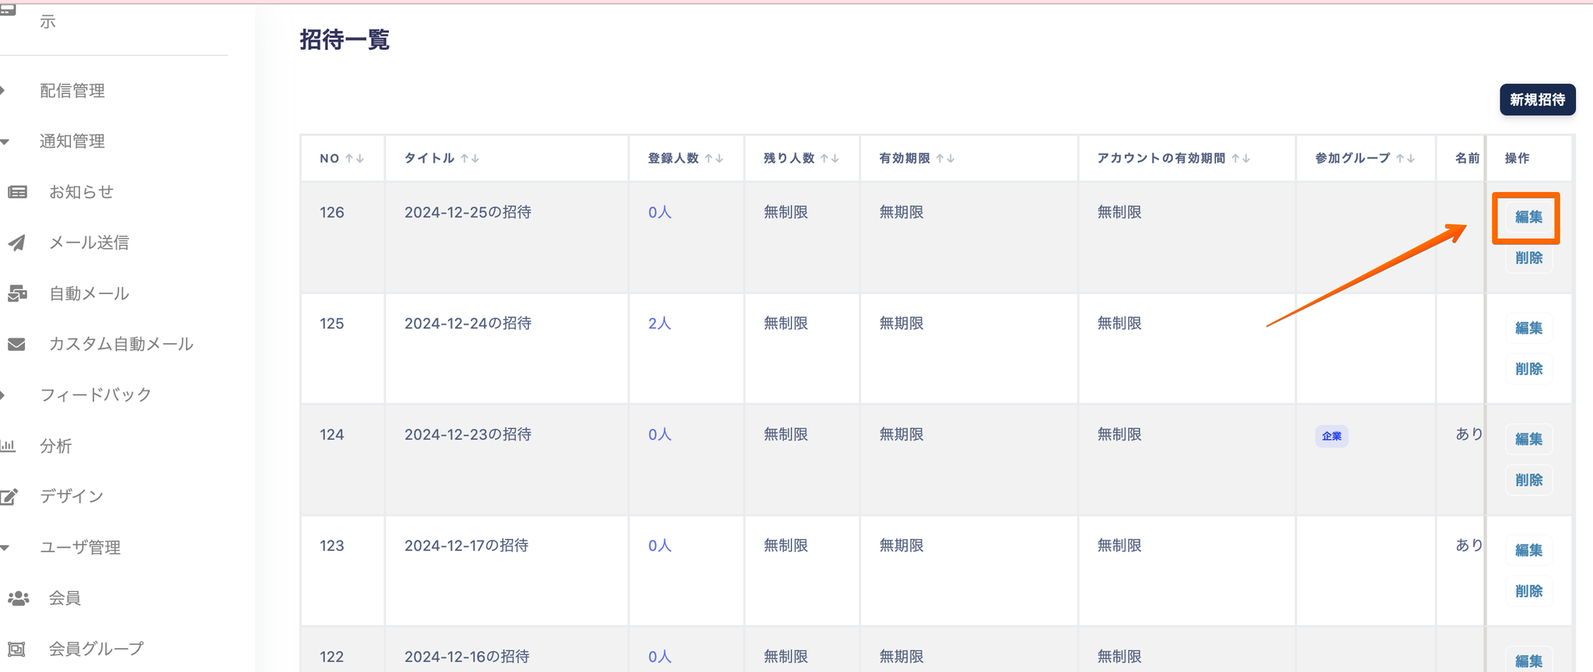Screen dimensions: 1593x672
Task: Click the 分析 bar chart icon
Action: pos(9,446)
